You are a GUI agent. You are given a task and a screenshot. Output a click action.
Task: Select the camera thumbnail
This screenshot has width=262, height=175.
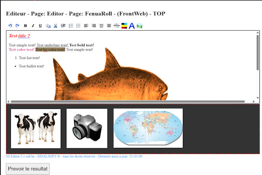[x=87, y=128]
